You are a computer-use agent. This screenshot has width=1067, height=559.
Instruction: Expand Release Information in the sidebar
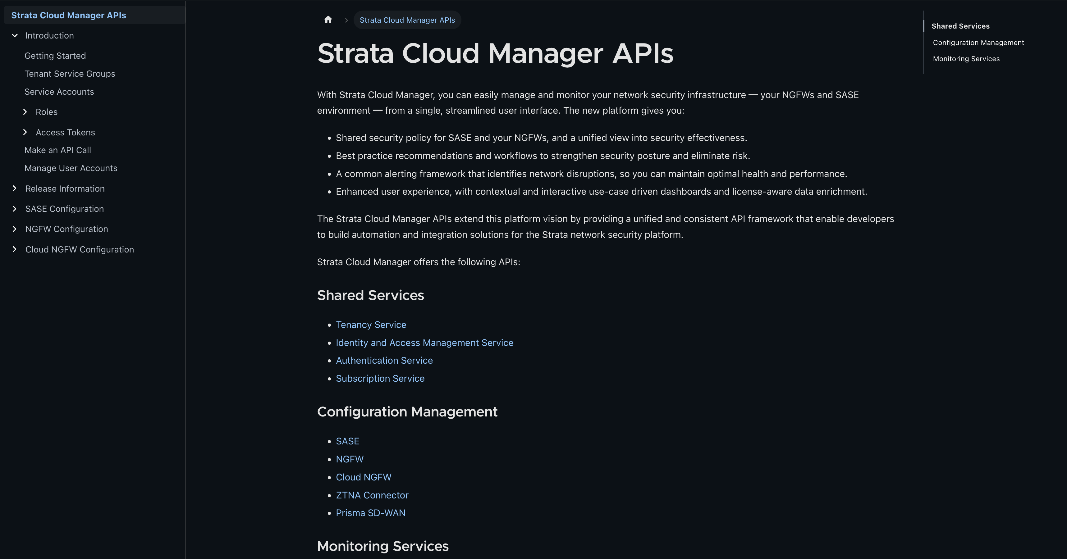point(15,189)
